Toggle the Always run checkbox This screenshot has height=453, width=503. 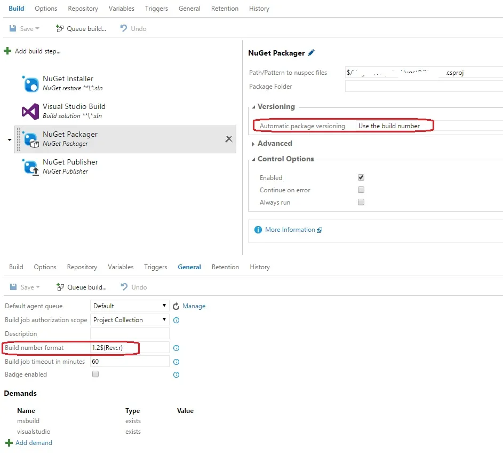[x=361, y=202]
